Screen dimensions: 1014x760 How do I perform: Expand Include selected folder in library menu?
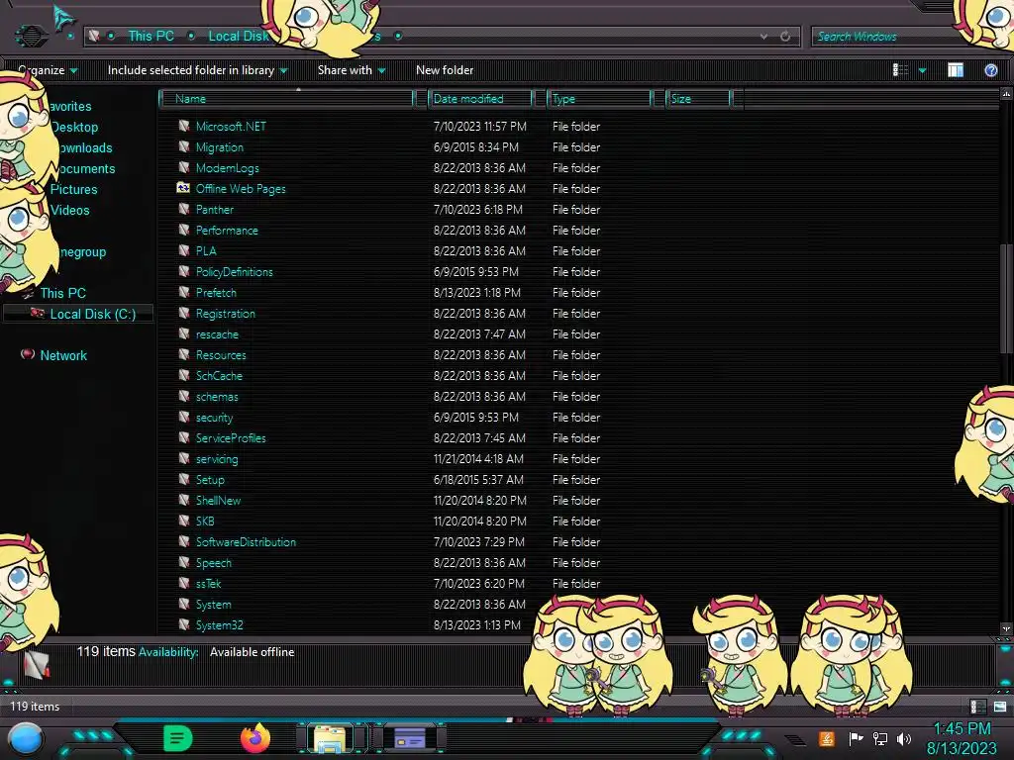coord(197,70)
